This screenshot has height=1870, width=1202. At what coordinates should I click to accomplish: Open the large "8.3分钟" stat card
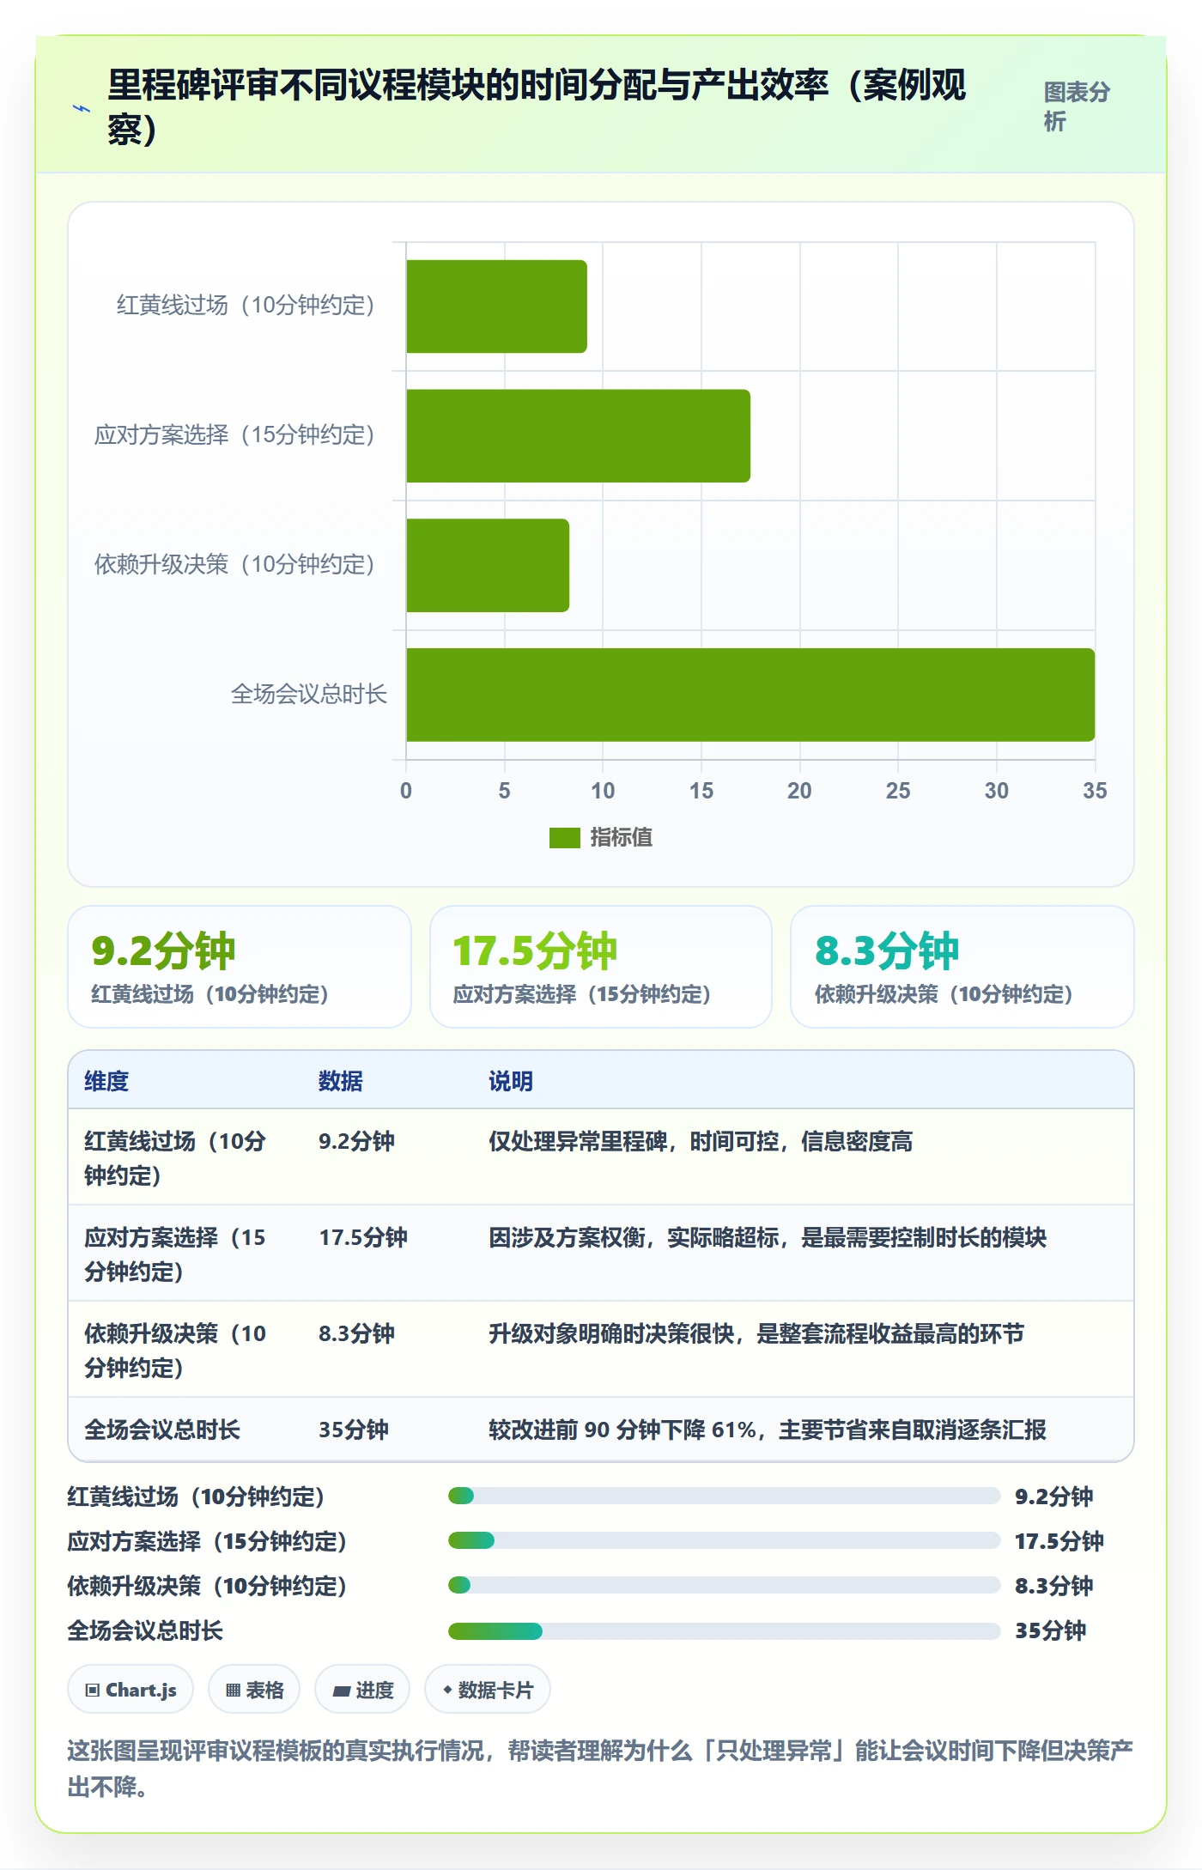point(962,967)
